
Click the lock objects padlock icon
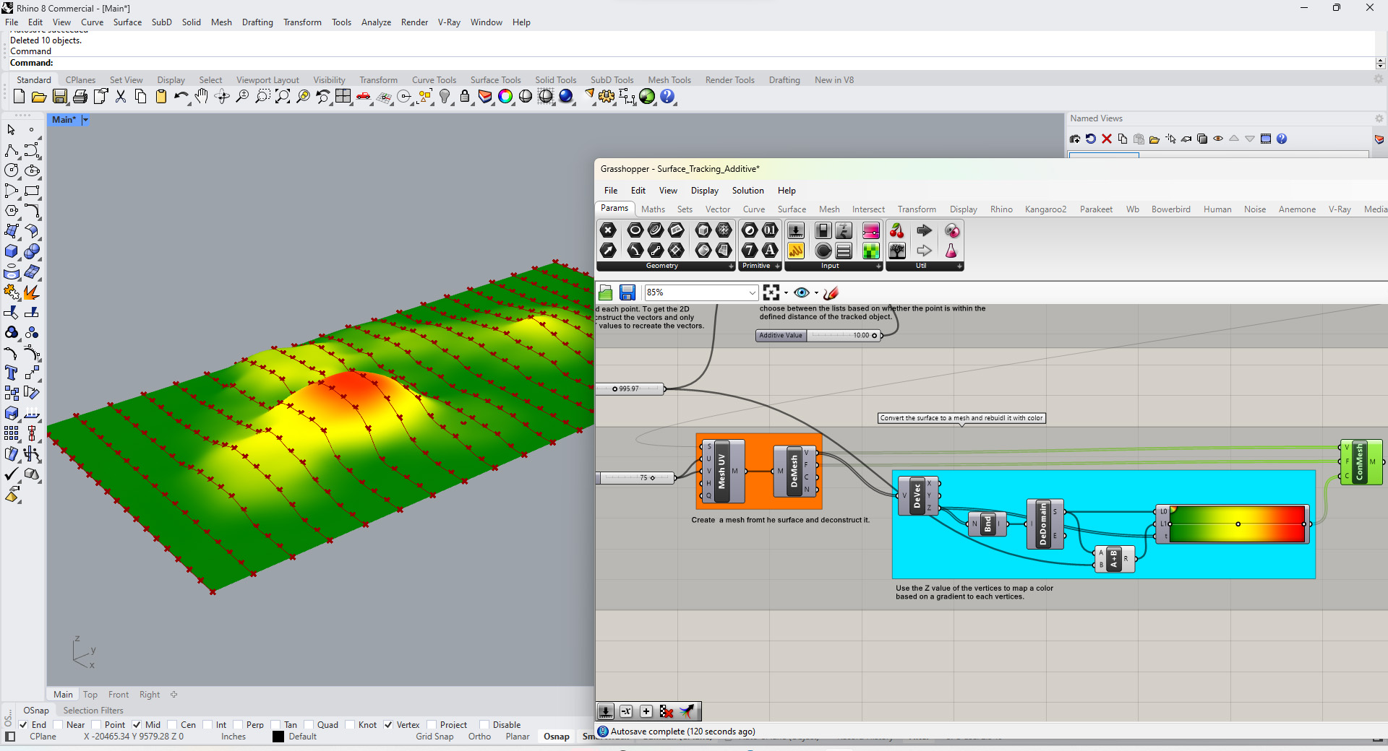tap(465, 97)
